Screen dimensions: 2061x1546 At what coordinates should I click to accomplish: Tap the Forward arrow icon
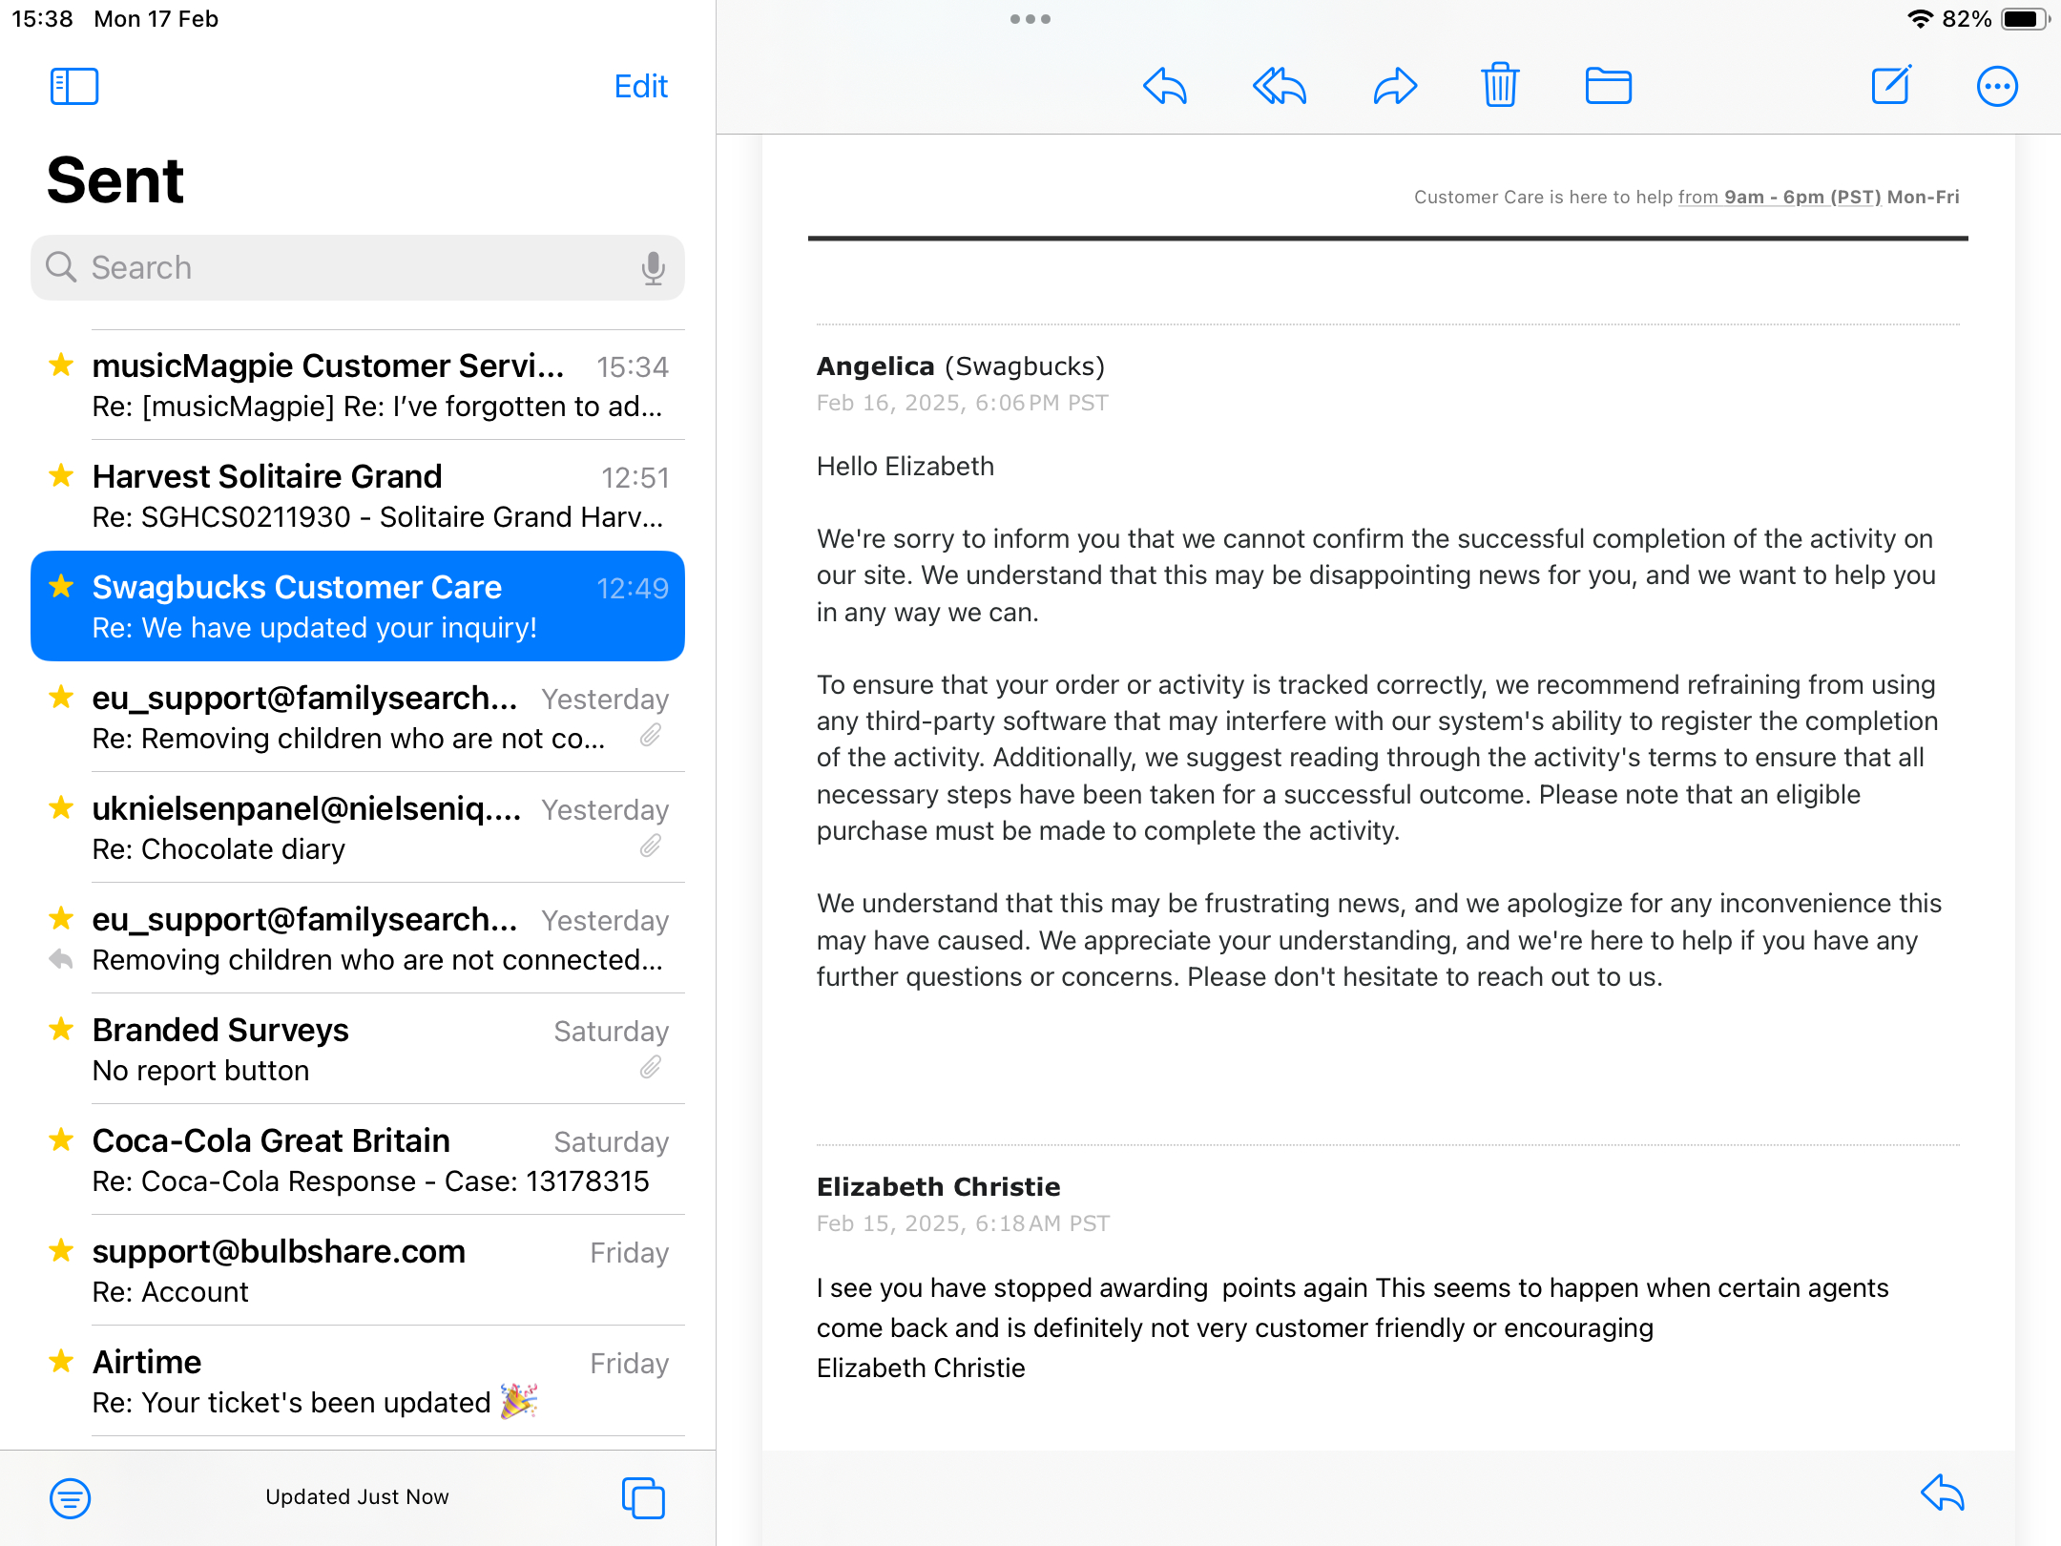pos(1395,87)
